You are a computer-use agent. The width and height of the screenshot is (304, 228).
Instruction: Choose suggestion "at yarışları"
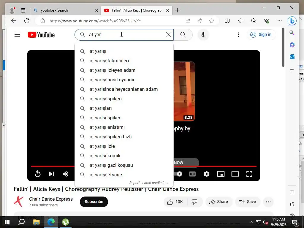(x=124, y=108)
